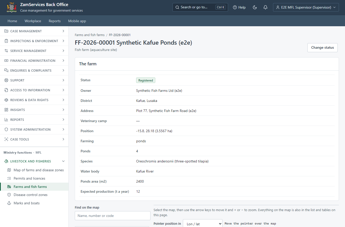This screenshot has width=345, height=227.
Task: Open the E2E MFL Supervisor account dropdown
Action: pyautogui.click(x=306, y=7)
